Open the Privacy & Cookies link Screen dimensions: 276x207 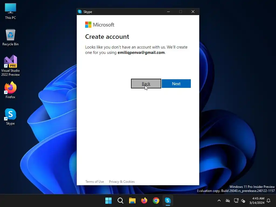122,181
